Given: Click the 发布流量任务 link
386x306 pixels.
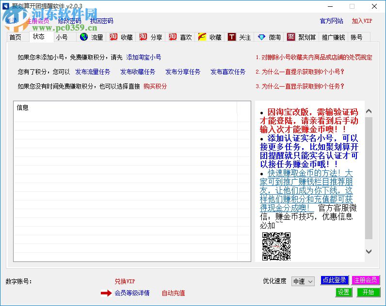Looking at the screenshot, I should pyautogui.click(x=93, y=72).
